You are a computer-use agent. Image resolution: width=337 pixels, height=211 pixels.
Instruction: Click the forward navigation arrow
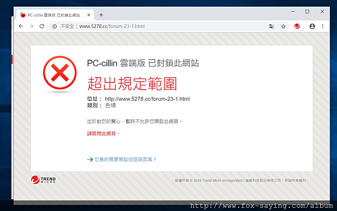[31, 26]
